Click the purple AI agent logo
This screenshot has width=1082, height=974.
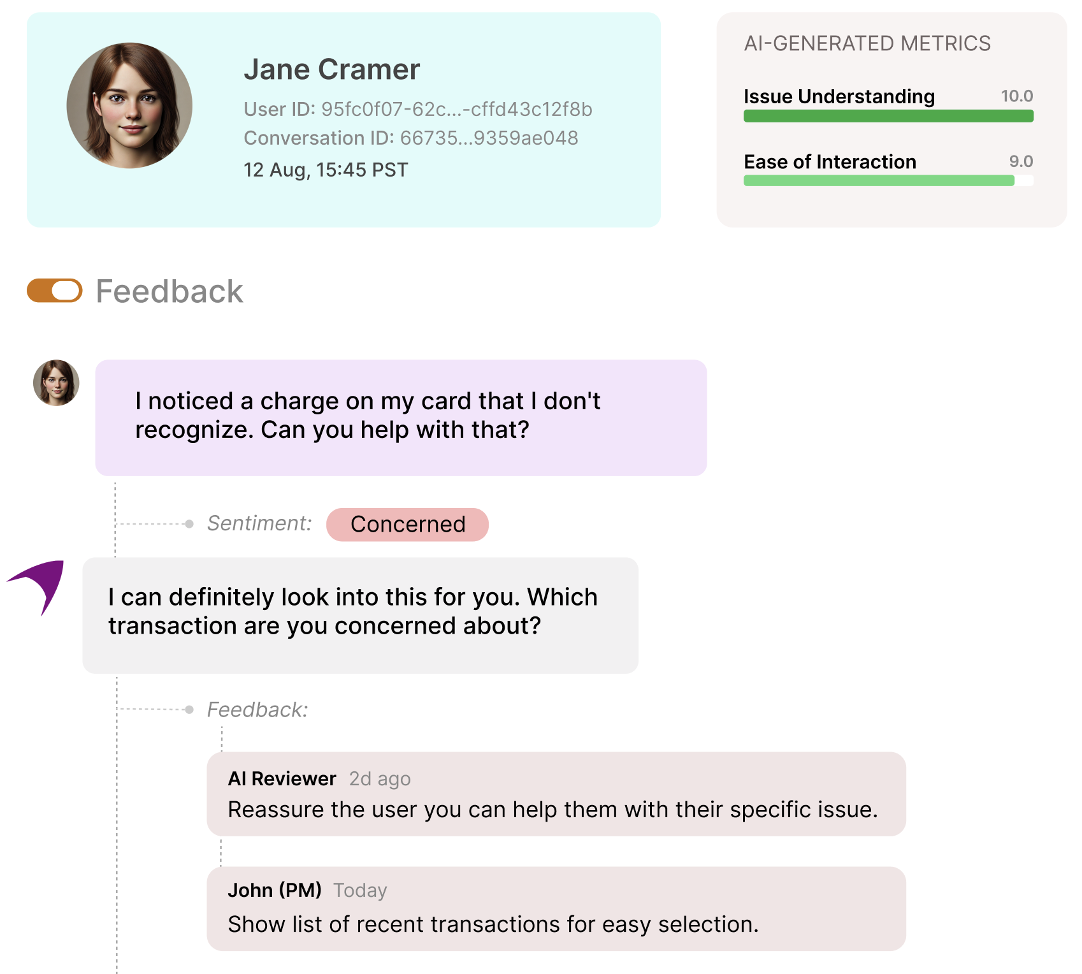click(40, 585)
